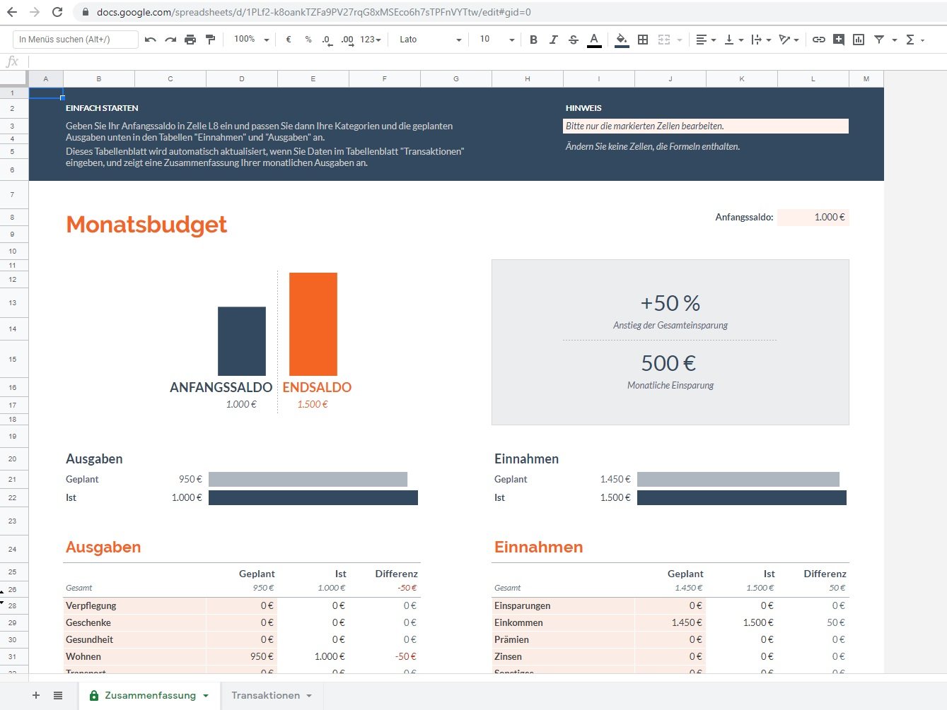Select the Gesundheit category cell
Screen dimensions: 947x710
[x=134, y=639]
